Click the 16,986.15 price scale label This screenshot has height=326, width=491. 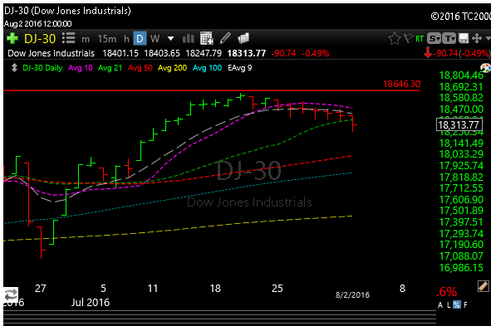[461, 268]
